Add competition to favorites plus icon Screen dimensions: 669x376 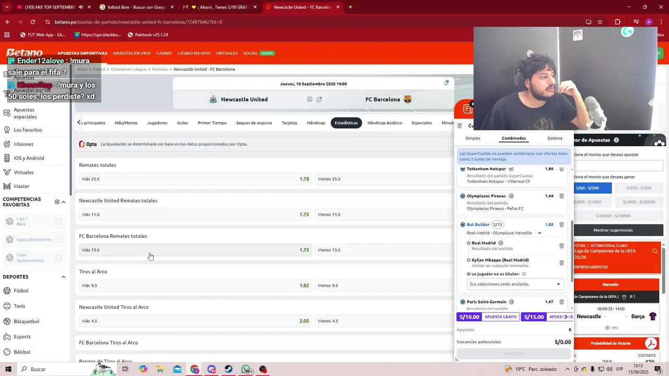click(57, 202)
